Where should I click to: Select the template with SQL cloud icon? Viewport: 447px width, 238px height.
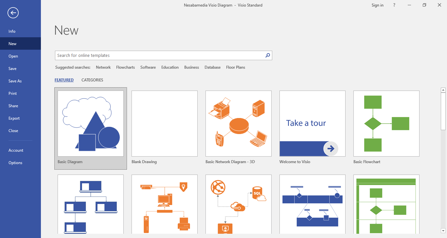[x=239, y=204]
